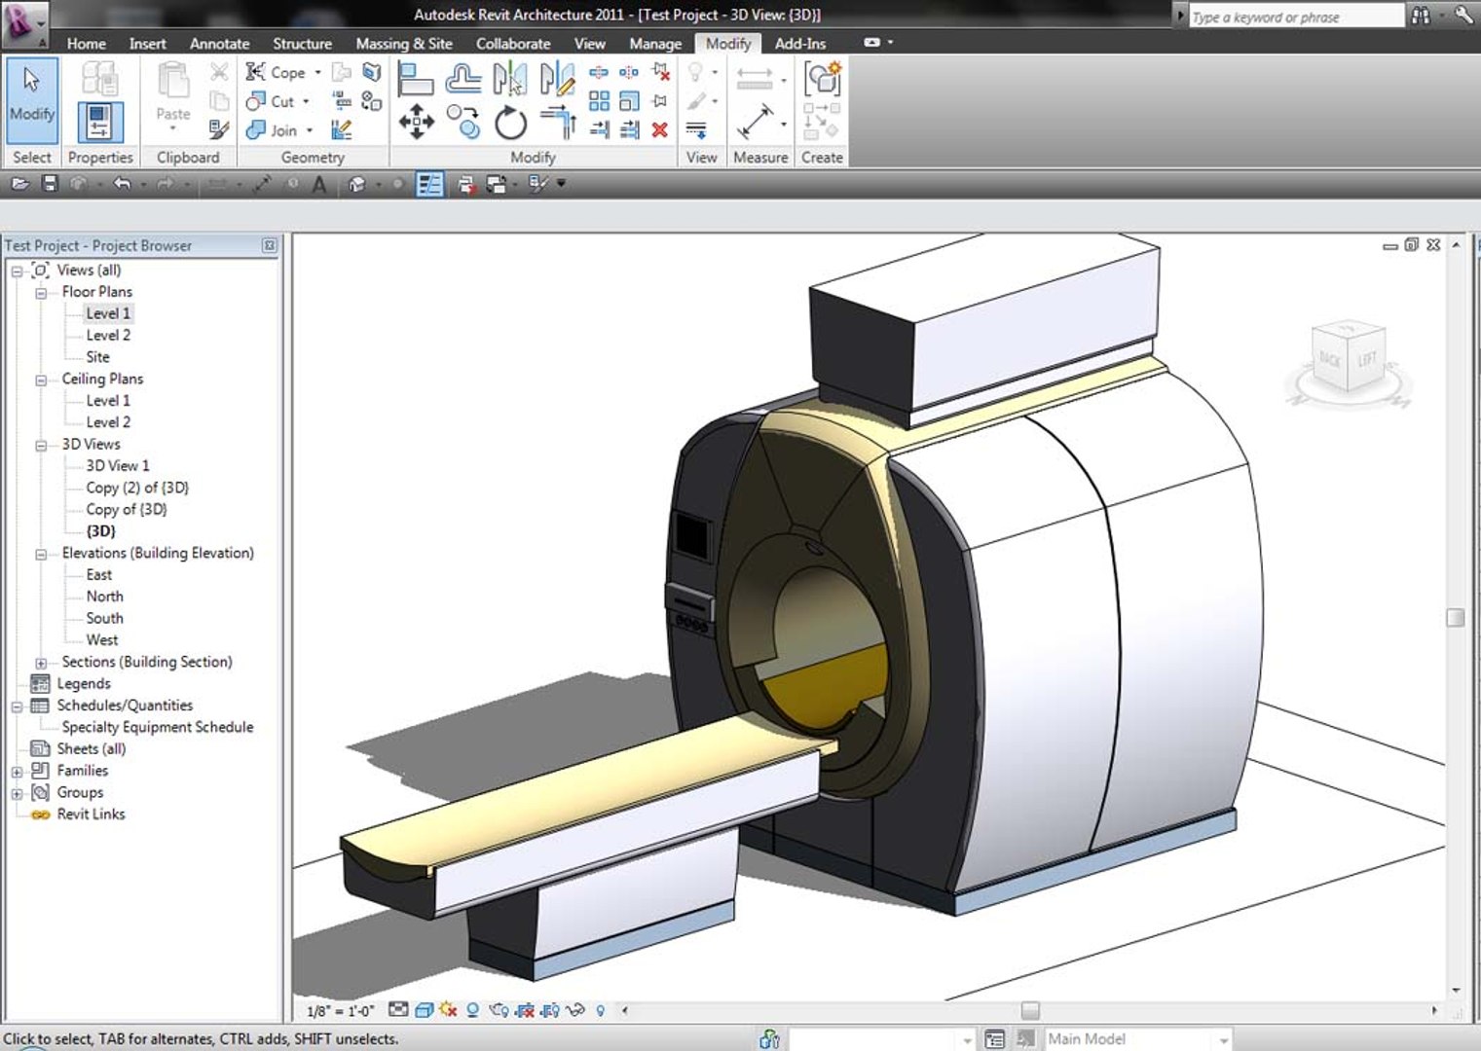Toggle Shadows on the view control bar
This screenshot has height=1051, width=1481.
(472, 1010)
